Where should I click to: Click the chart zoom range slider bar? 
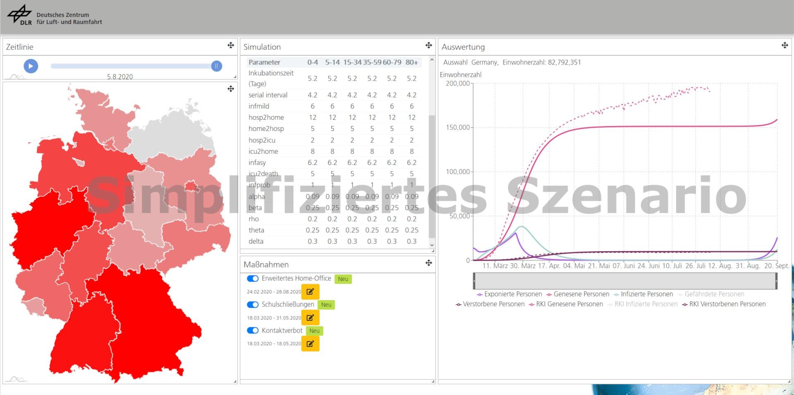pos(625,281)
